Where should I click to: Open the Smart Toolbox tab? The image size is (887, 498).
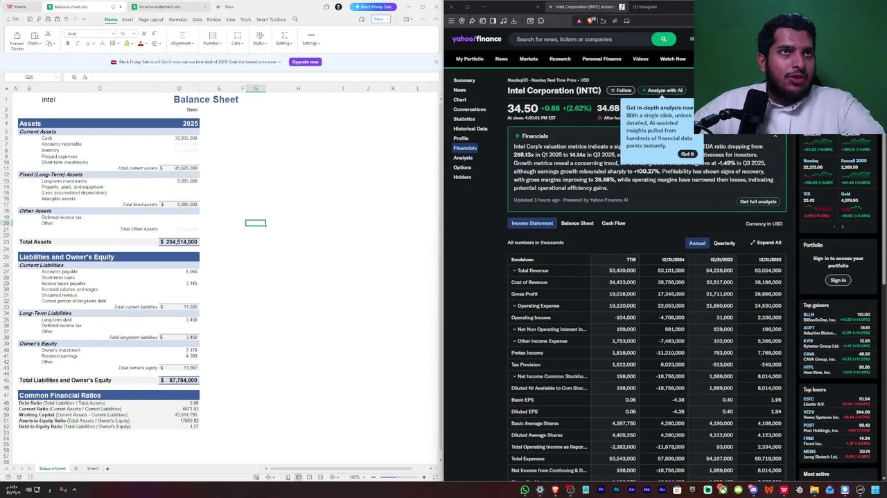pos(271,19)
